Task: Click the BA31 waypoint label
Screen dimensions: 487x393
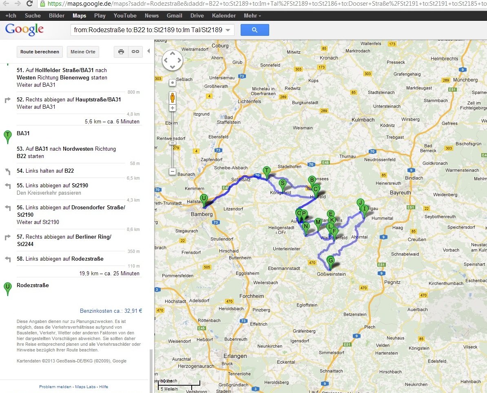Action: (23, 134)
